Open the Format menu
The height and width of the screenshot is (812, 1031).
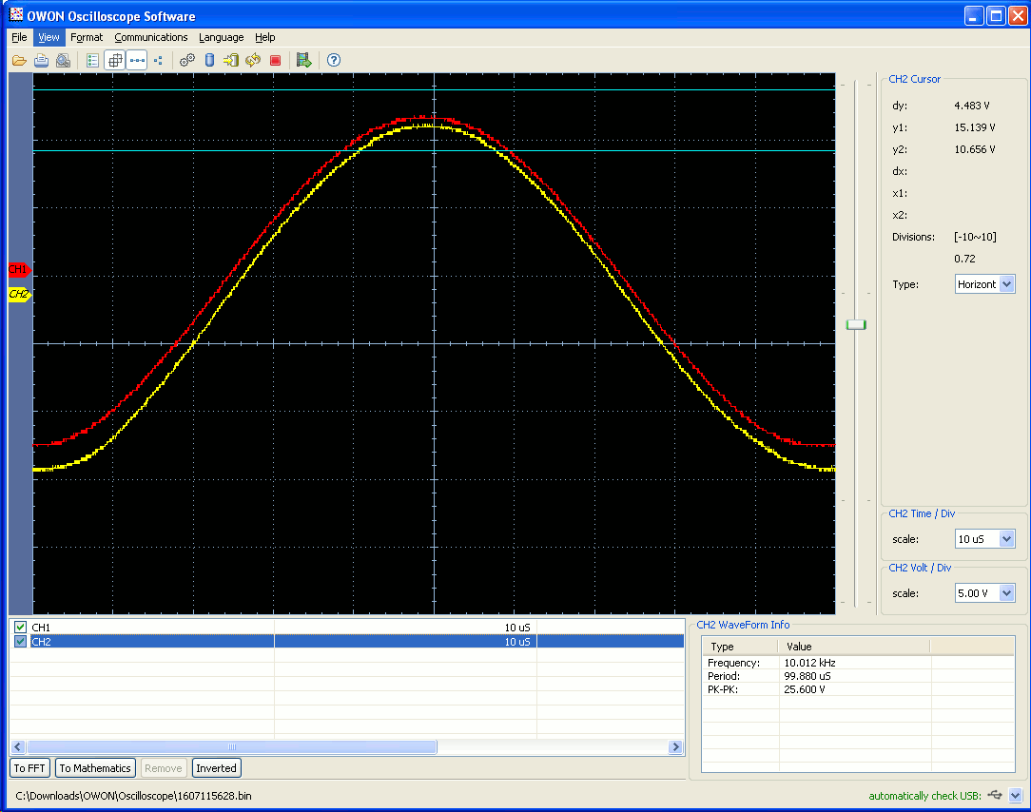pyautogui.click(x=87, y=37)
